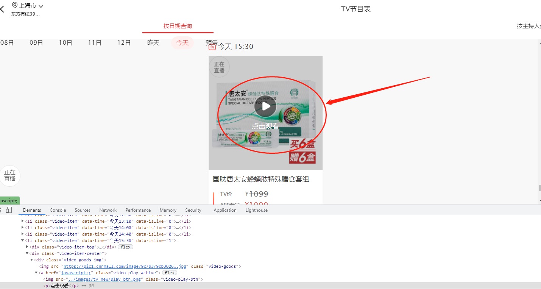The image size is (541, 289).
Task: Toggle the device toolbar icon in DevTools
Action: click(9, 210)
